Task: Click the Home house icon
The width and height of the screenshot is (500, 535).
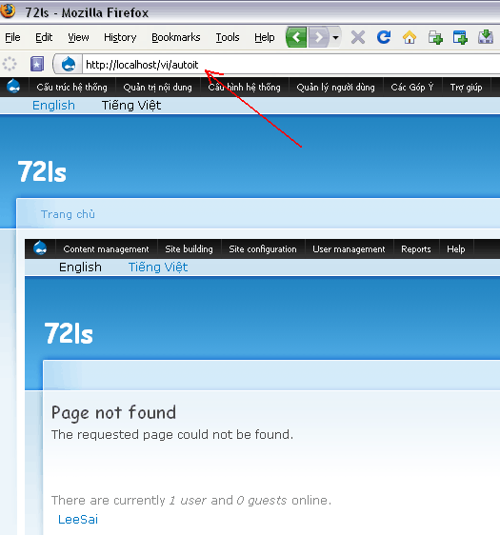Action: pos(410,37)
